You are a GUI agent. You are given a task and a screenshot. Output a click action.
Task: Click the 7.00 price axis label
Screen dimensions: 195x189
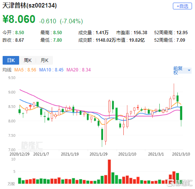[12, 150]
